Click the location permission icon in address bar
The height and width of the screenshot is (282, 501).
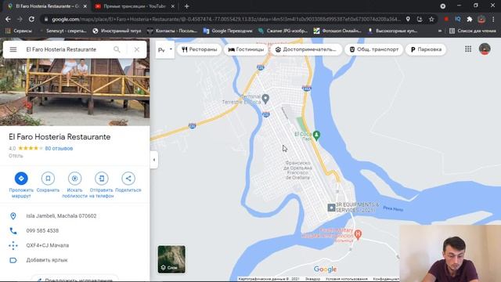tap(408, 19)
